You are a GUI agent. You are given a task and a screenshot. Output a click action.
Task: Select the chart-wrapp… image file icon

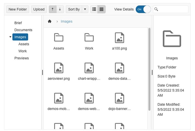tap(89, 68)
